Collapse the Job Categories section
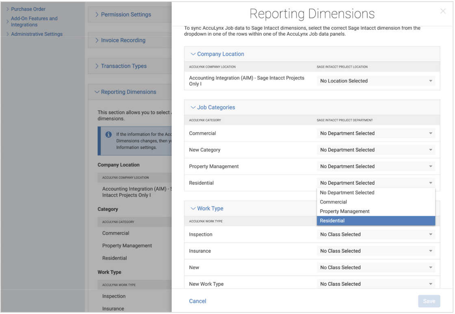The width and height of the screenshot is (455, 314). coord(193,107)
